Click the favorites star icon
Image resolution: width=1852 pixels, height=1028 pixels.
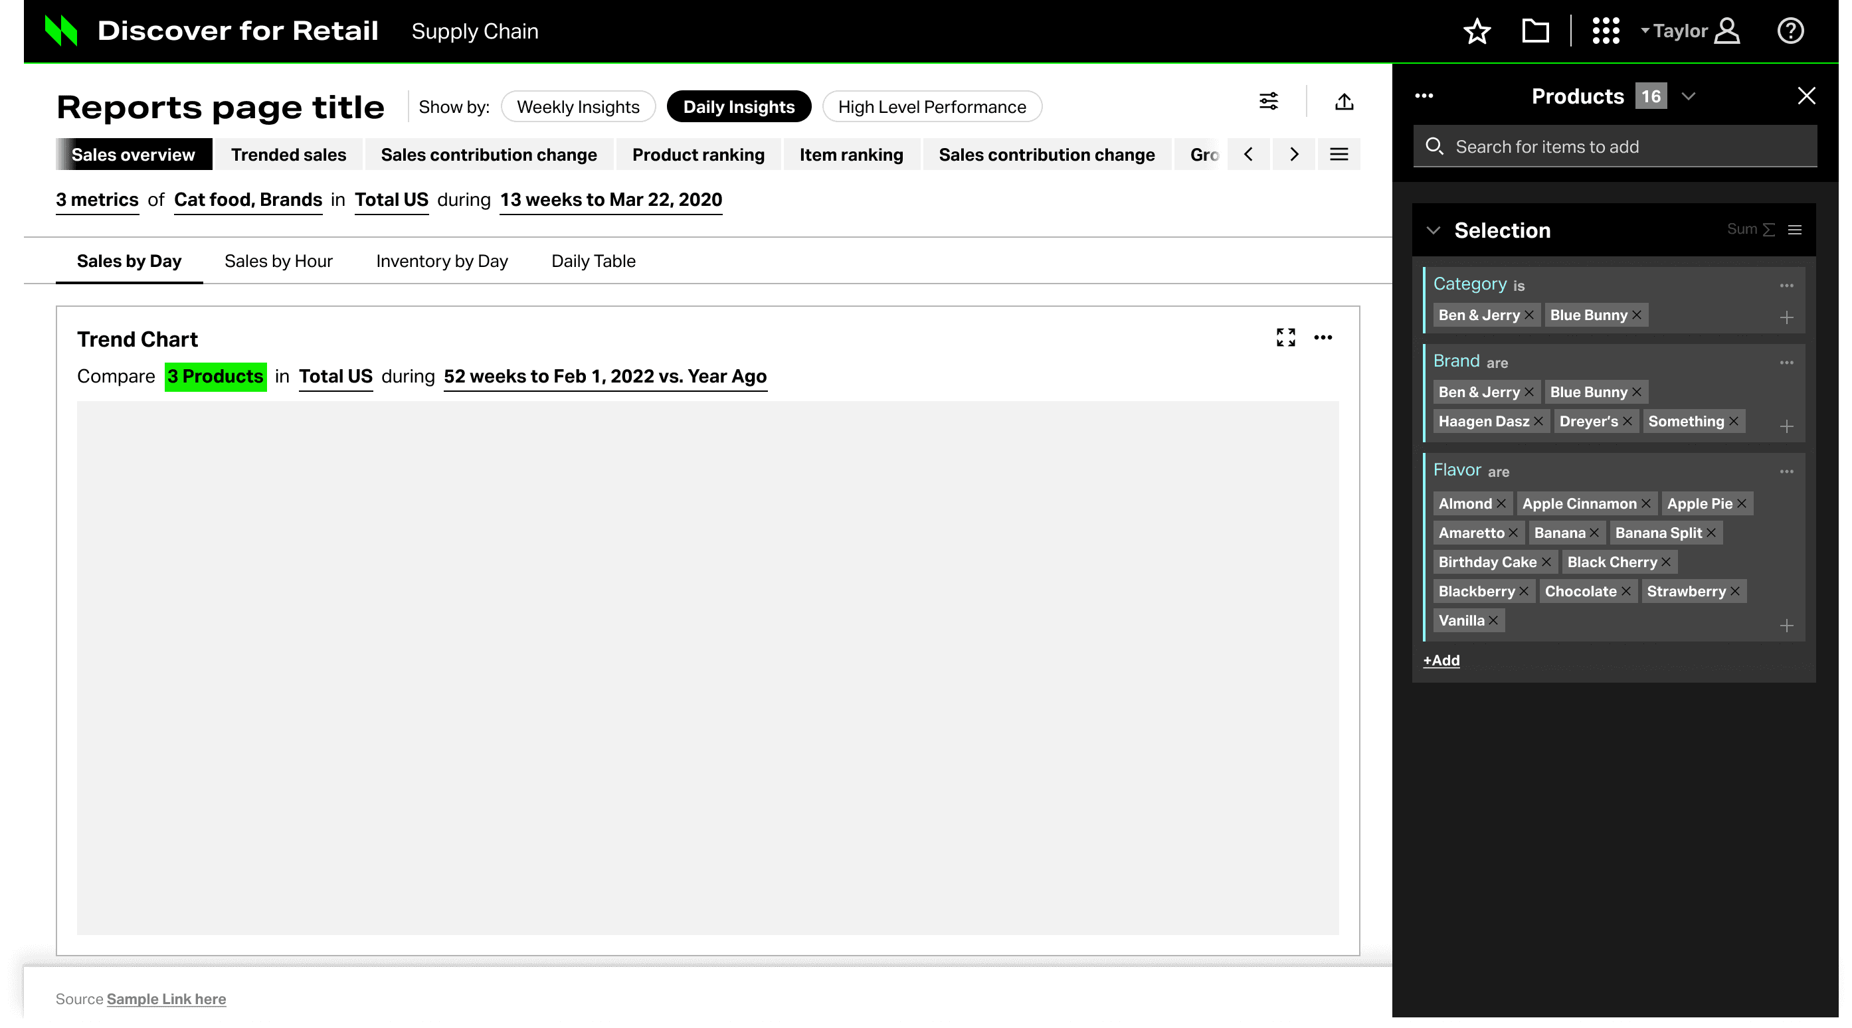[1477, 31]
